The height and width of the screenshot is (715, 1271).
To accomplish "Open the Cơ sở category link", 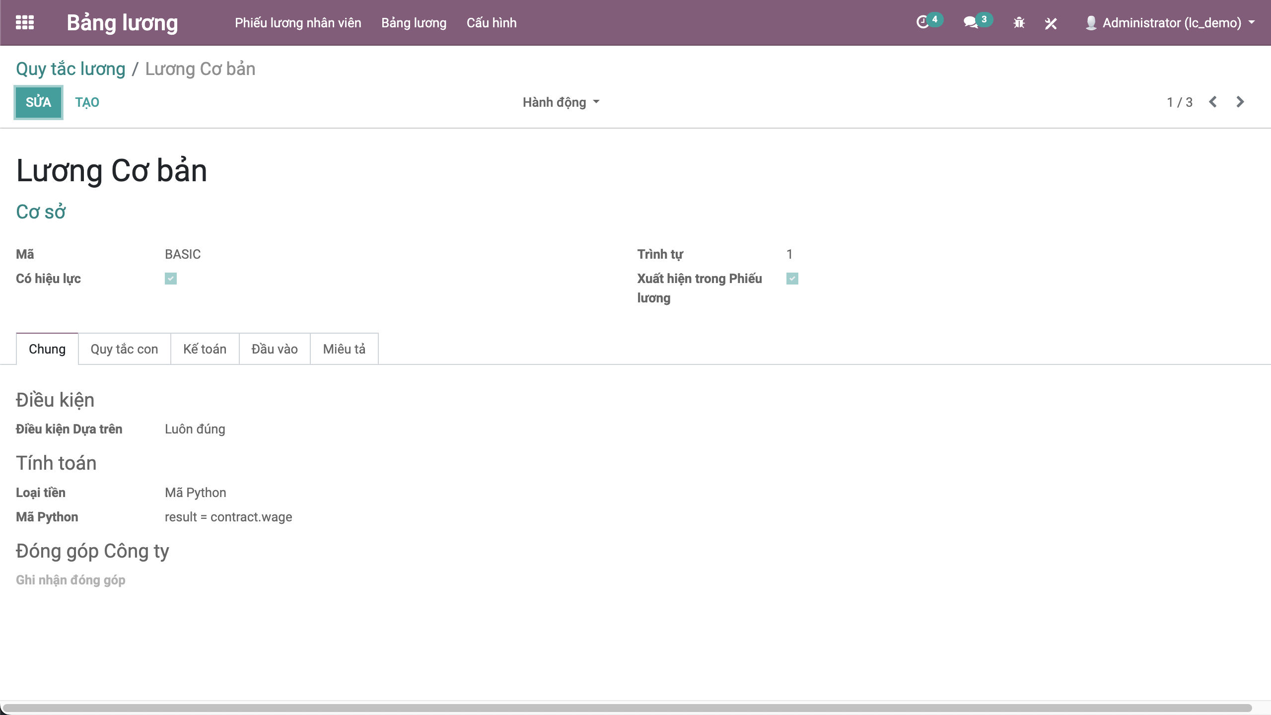I will point(41,212).
